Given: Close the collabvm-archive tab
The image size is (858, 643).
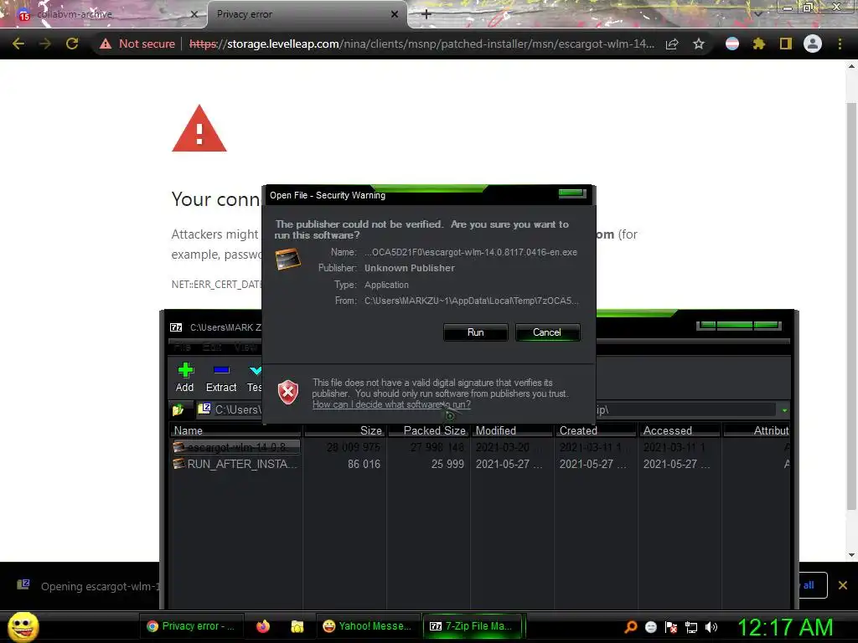Looking at the screenshot, I should click(194, 14).
